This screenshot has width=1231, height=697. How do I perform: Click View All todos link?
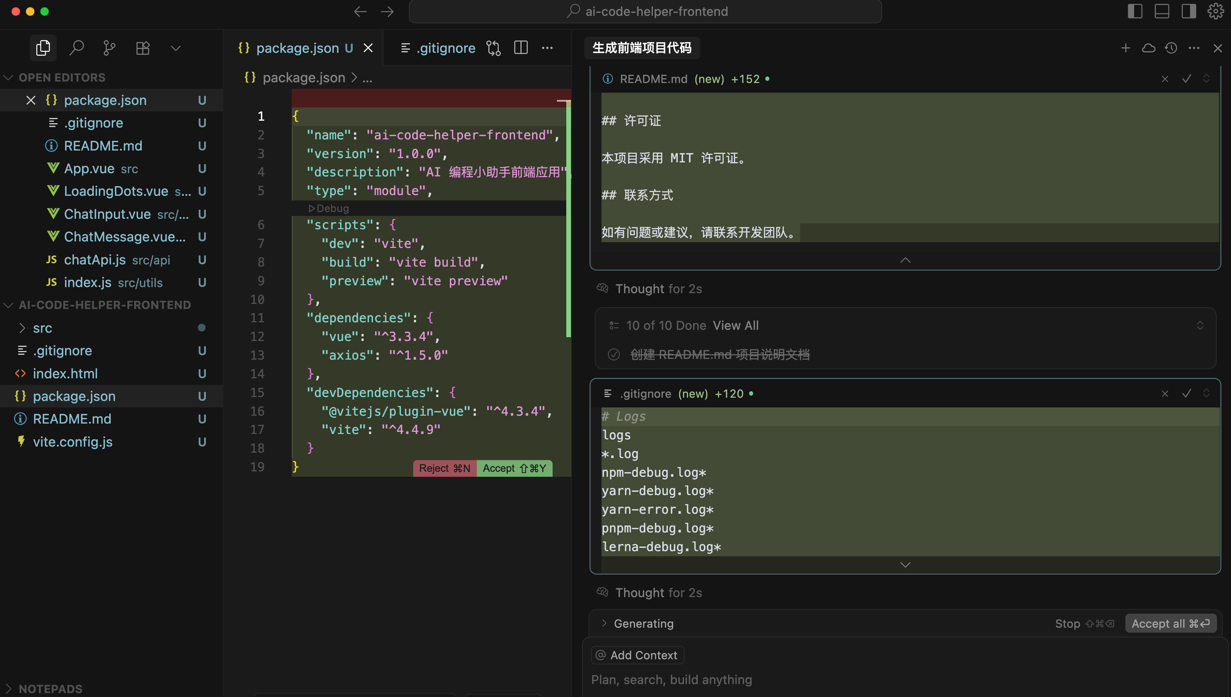point(736,326)
